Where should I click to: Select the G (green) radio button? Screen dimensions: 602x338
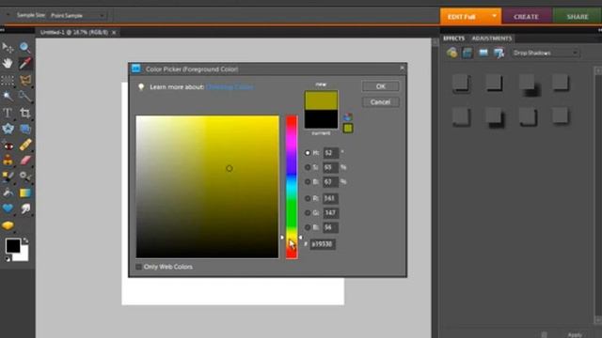tap(308, 213)
